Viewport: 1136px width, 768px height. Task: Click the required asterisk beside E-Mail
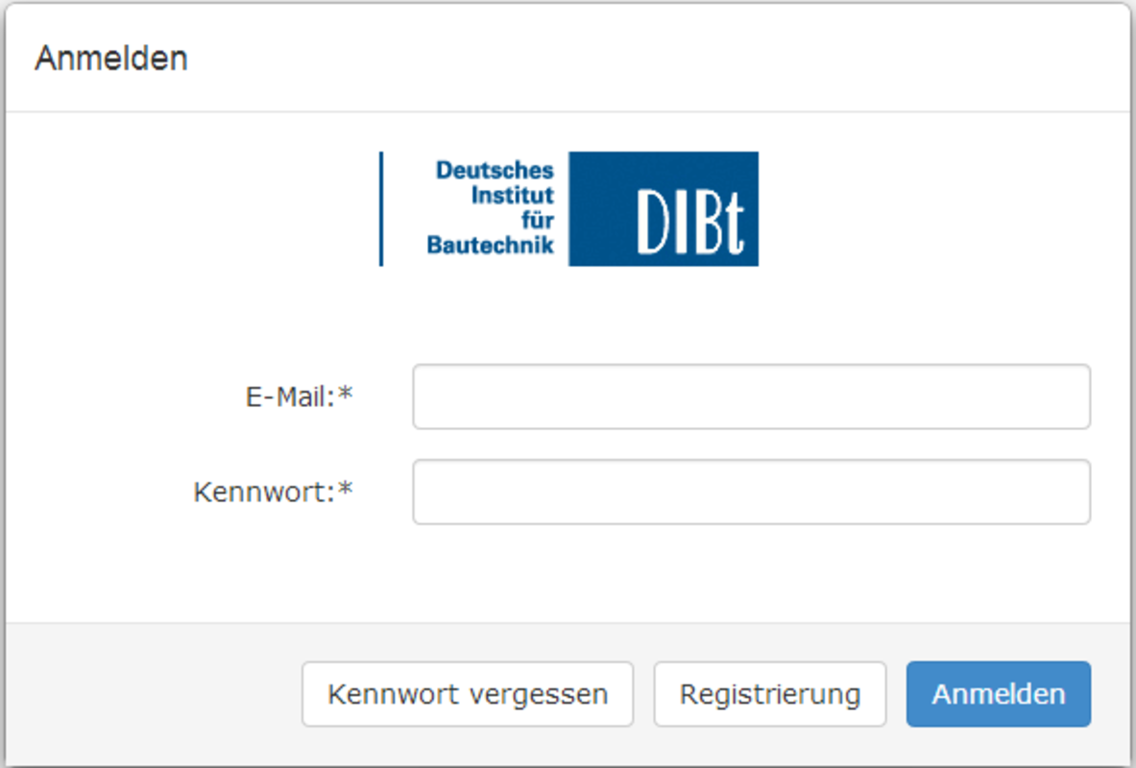[x=346, y=396]
